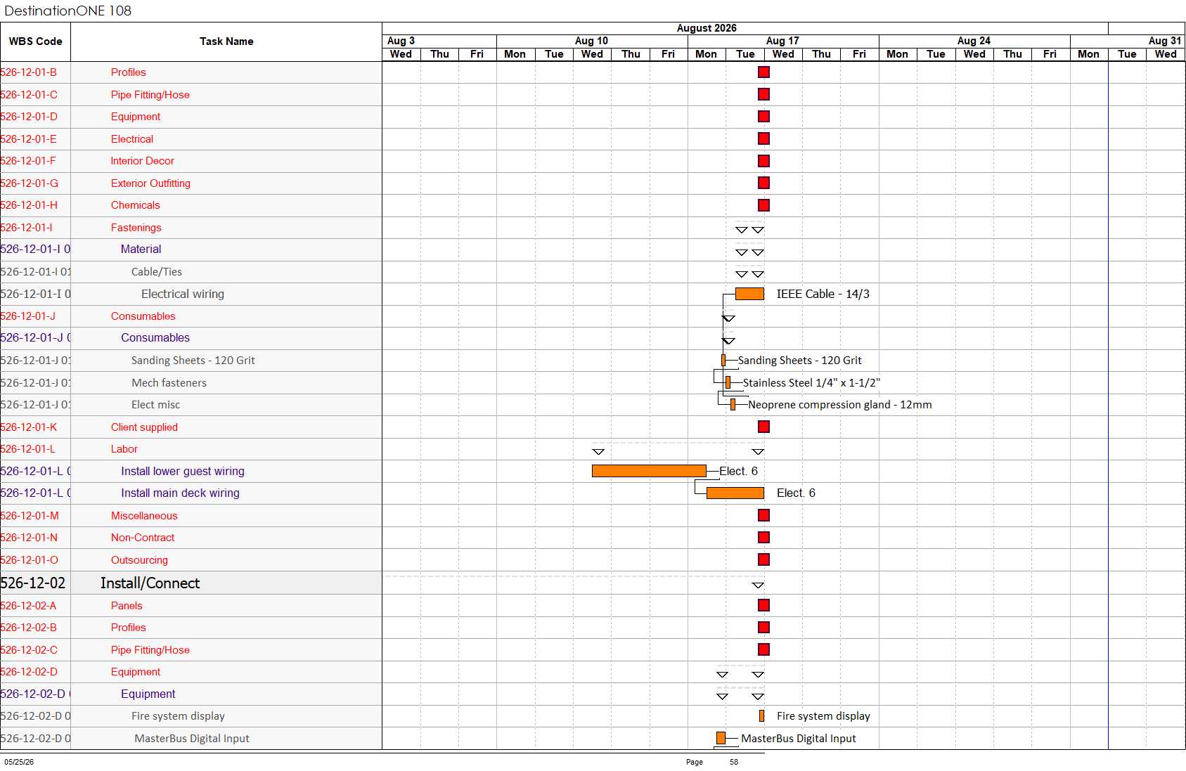
Task: Select the Install main deck wiring bar
Action: pos(735,493)
